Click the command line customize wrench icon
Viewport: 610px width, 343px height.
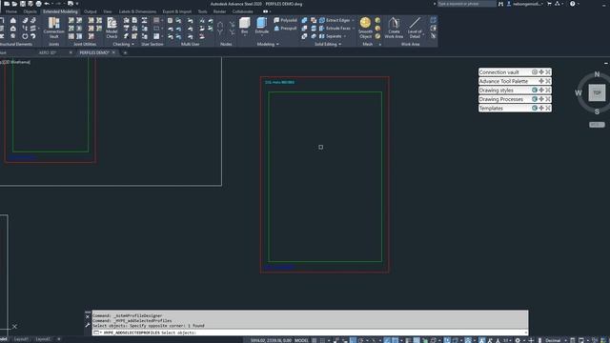pos(88,325)
